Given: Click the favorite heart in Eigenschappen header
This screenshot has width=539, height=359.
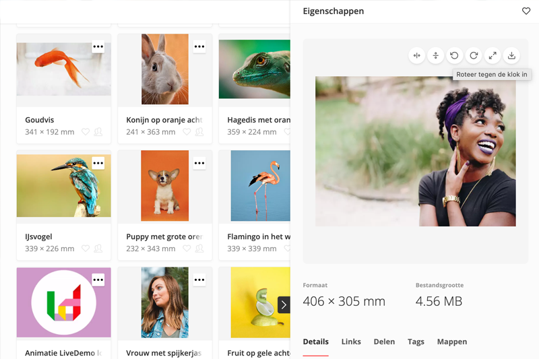Looking at the screenshot, I should pos(526,11).
